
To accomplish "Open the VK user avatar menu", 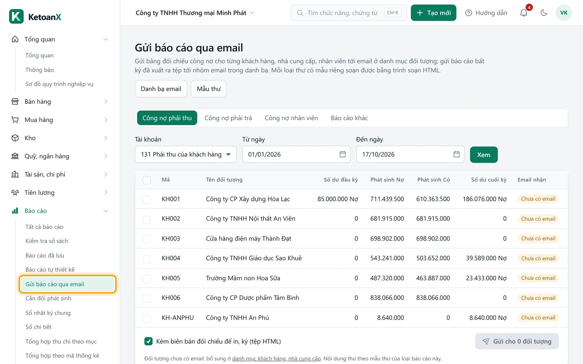I will coord(564,13).
